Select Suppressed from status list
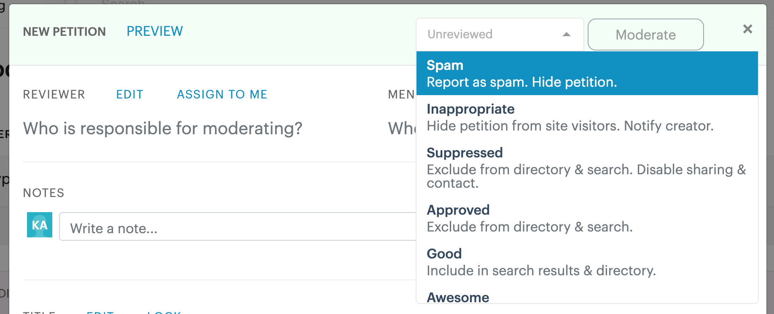Screen dimensions: 774x314 pos(587,168)
